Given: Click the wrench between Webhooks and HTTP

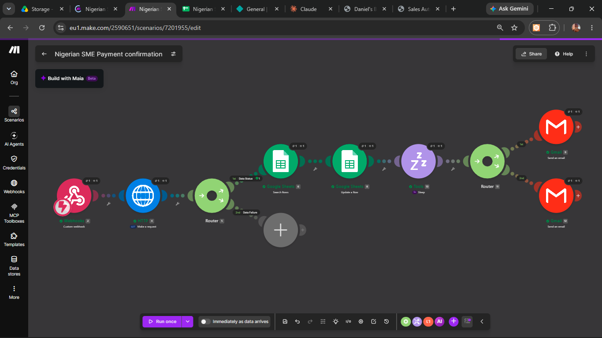Looking at the screenshot, I should click(x=108, y=203).
